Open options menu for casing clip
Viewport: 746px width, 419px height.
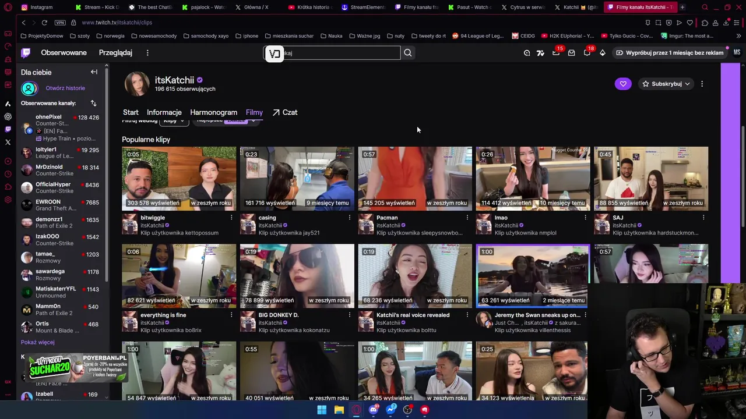click(x=350, y=218)
